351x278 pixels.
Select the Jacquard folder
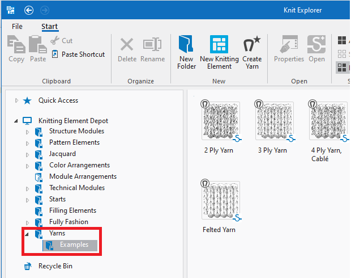62,154
